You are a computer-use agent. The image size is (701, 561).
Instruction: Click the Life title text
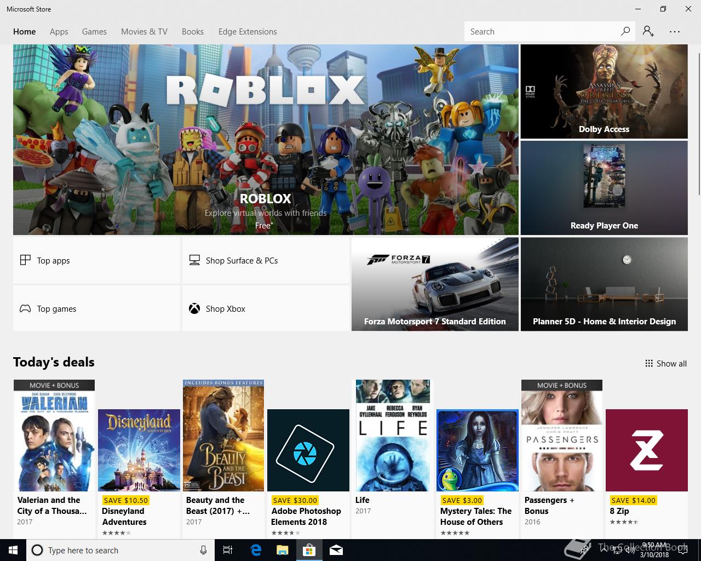(363, 500)
